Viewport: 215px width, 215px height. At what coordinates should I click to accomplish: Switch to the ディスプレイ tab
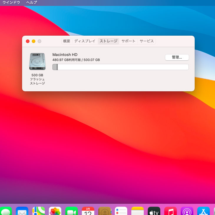(85, 41)
